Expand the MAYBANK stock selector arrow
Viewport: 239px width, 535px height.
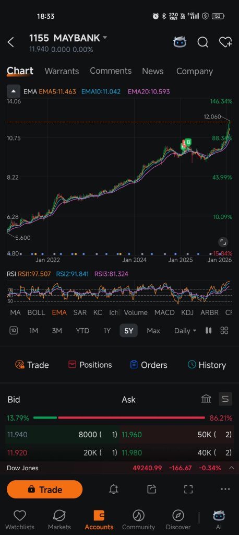105,38
